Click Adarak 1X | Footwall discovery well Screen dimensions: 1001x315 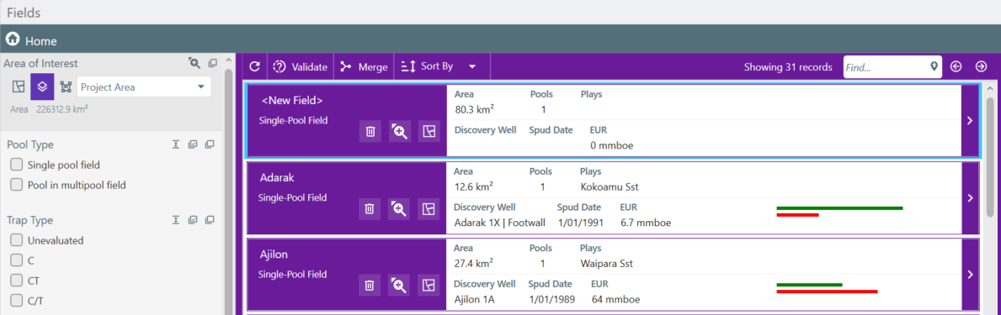(x=500, y=223)
